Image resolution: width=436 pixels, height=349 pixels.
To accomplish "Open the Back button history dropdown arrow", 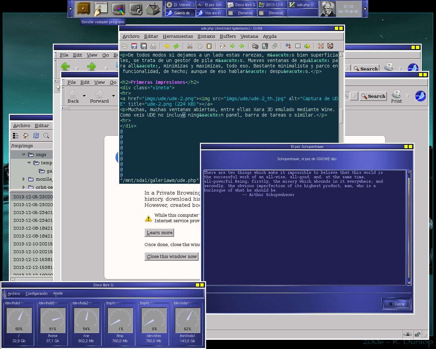I will coord(84,96).
